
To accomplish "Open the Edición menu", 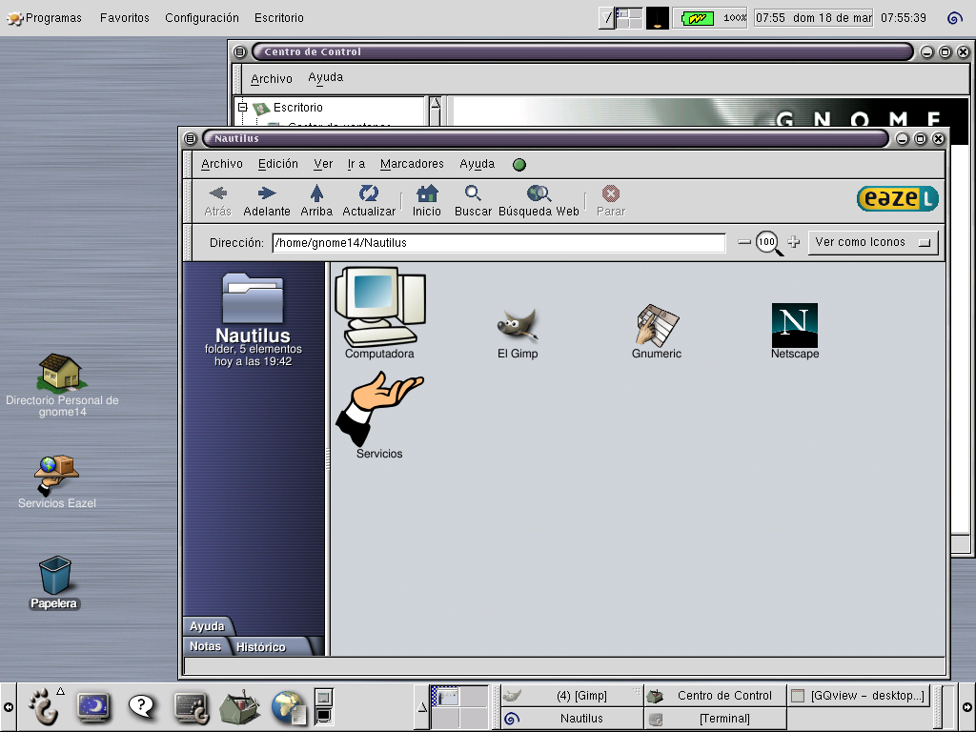I will click(x=277, y=164).
